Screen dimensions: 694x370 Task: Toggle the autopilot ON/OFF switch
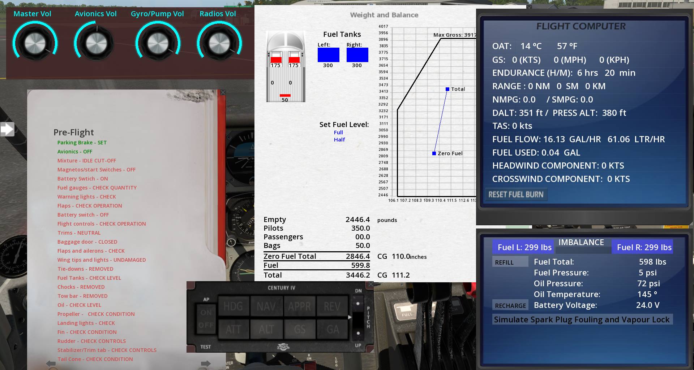[x=206, y=319]
